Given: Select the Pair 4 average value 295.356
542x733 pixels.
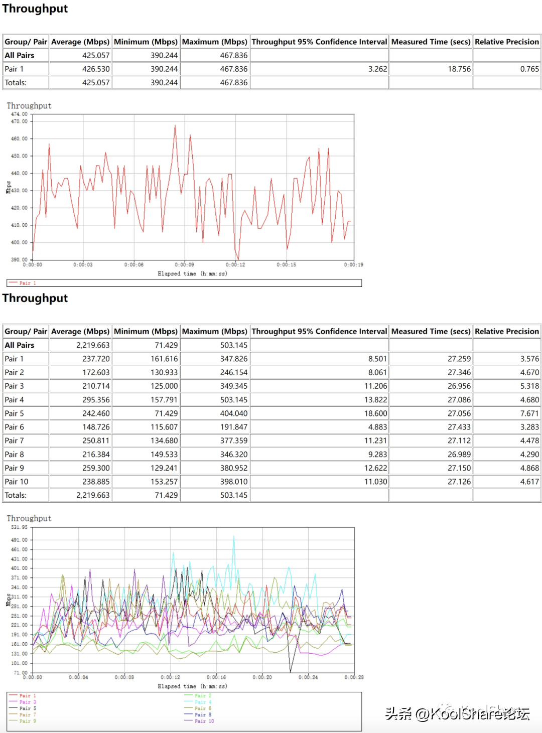Looking at the screenshot, I should tap(96, 400).
